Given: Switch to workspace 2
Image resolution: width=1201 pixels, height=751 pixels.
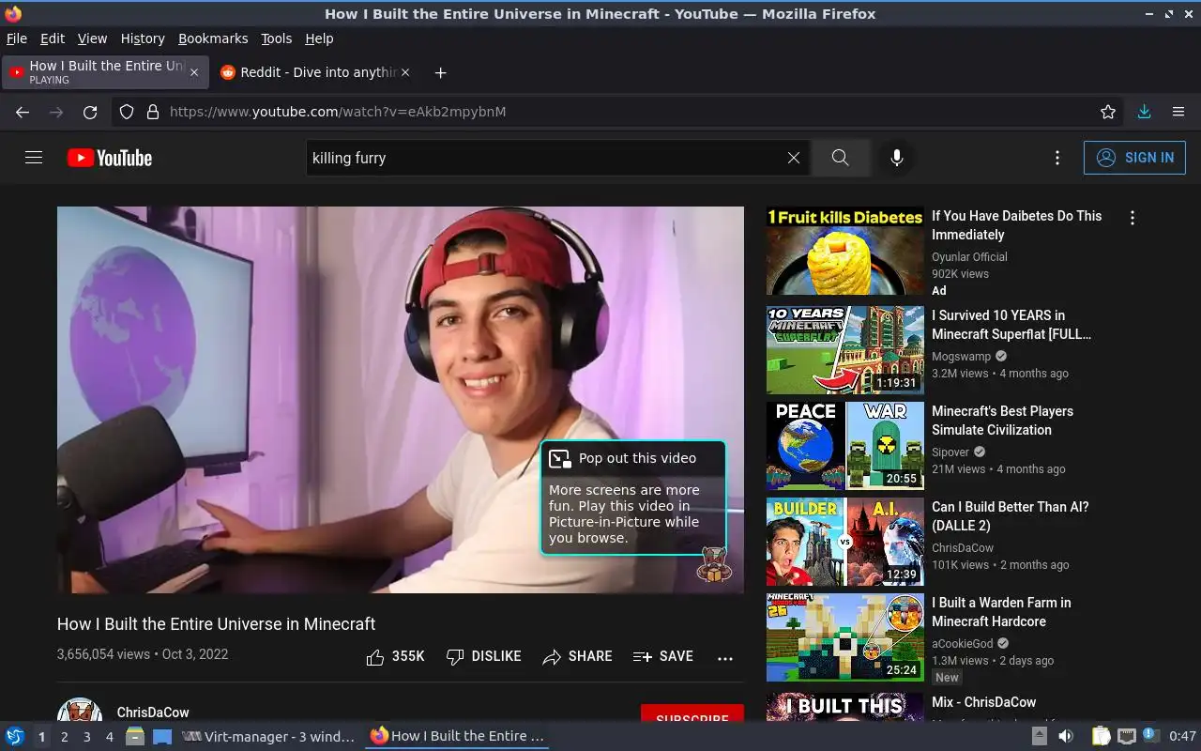Looking at the screenshot, I should [64, 737].
